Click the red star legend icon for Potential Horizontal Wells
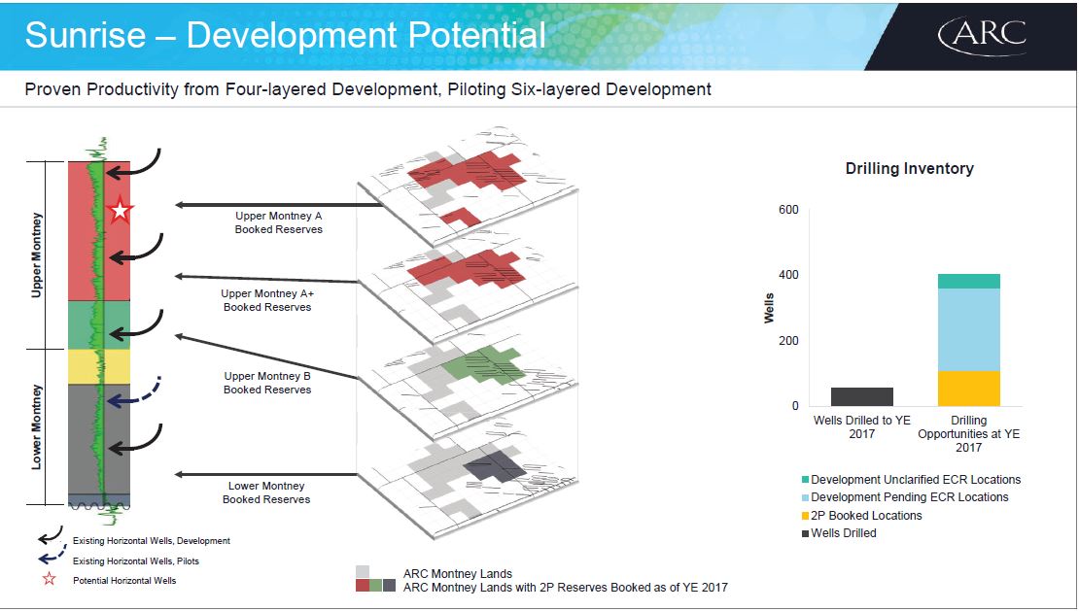Screen dimensions: 1079x611 click(49, 579)
